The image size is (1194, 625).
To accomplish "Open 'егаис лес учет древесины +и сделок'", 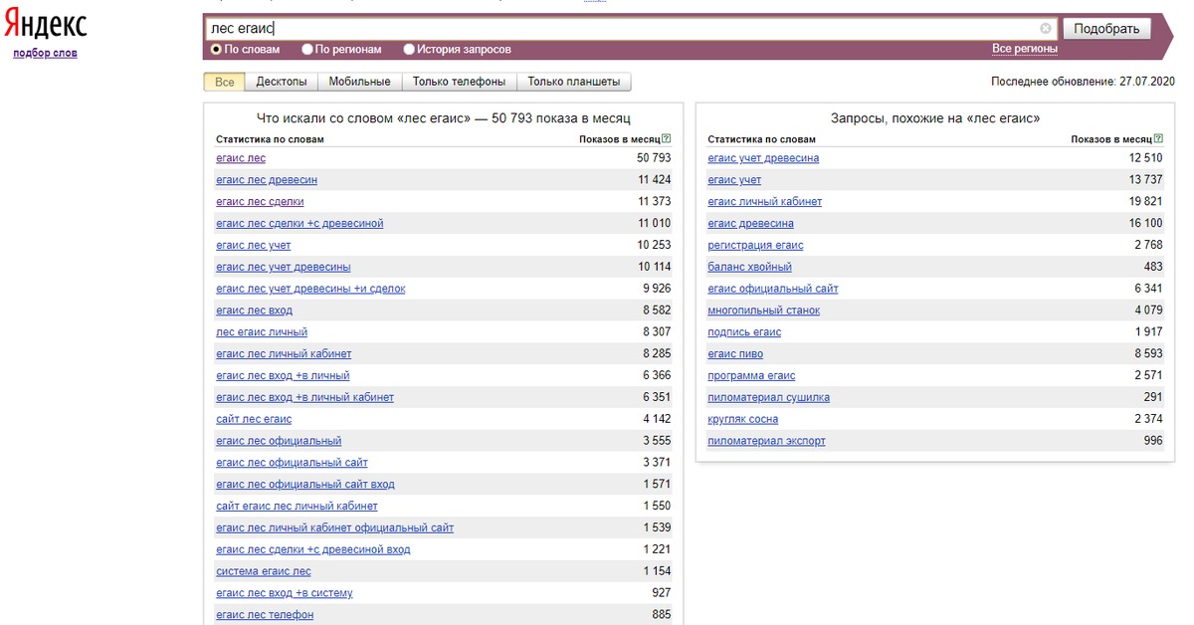I will 310,289.
